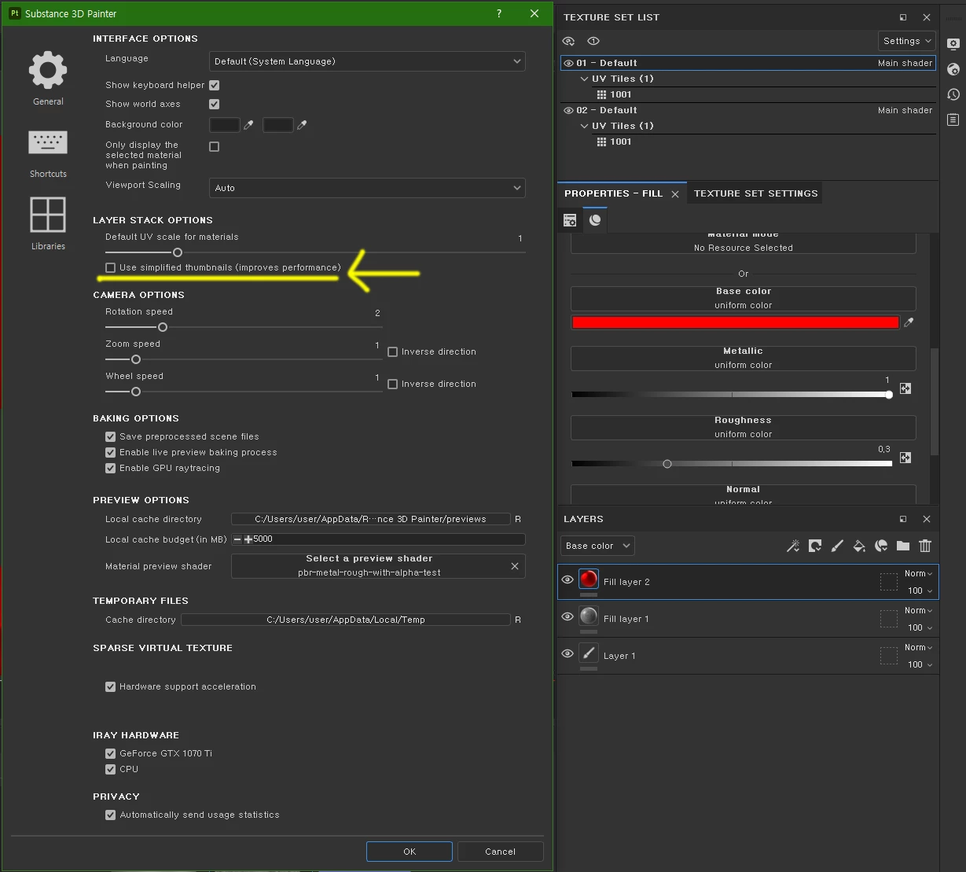Screen dimensions: 966x872
Task: Uncheck Show world axes
Action: click(x=214, y=104)
